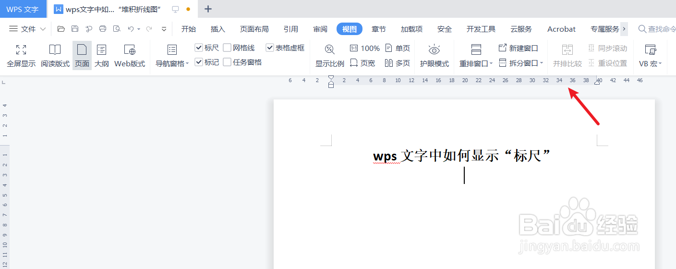Select 多页 multi-page view
Screen dimensions: 676x269
click(398, 63)
